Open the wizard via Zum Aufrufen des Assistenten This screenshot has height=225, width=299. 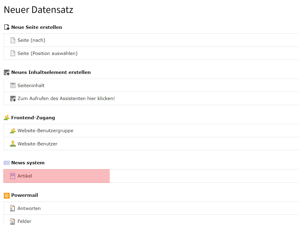pos(66,99)
